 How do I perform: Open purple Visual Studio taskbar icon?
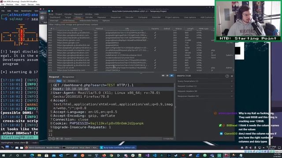(147, 155)
